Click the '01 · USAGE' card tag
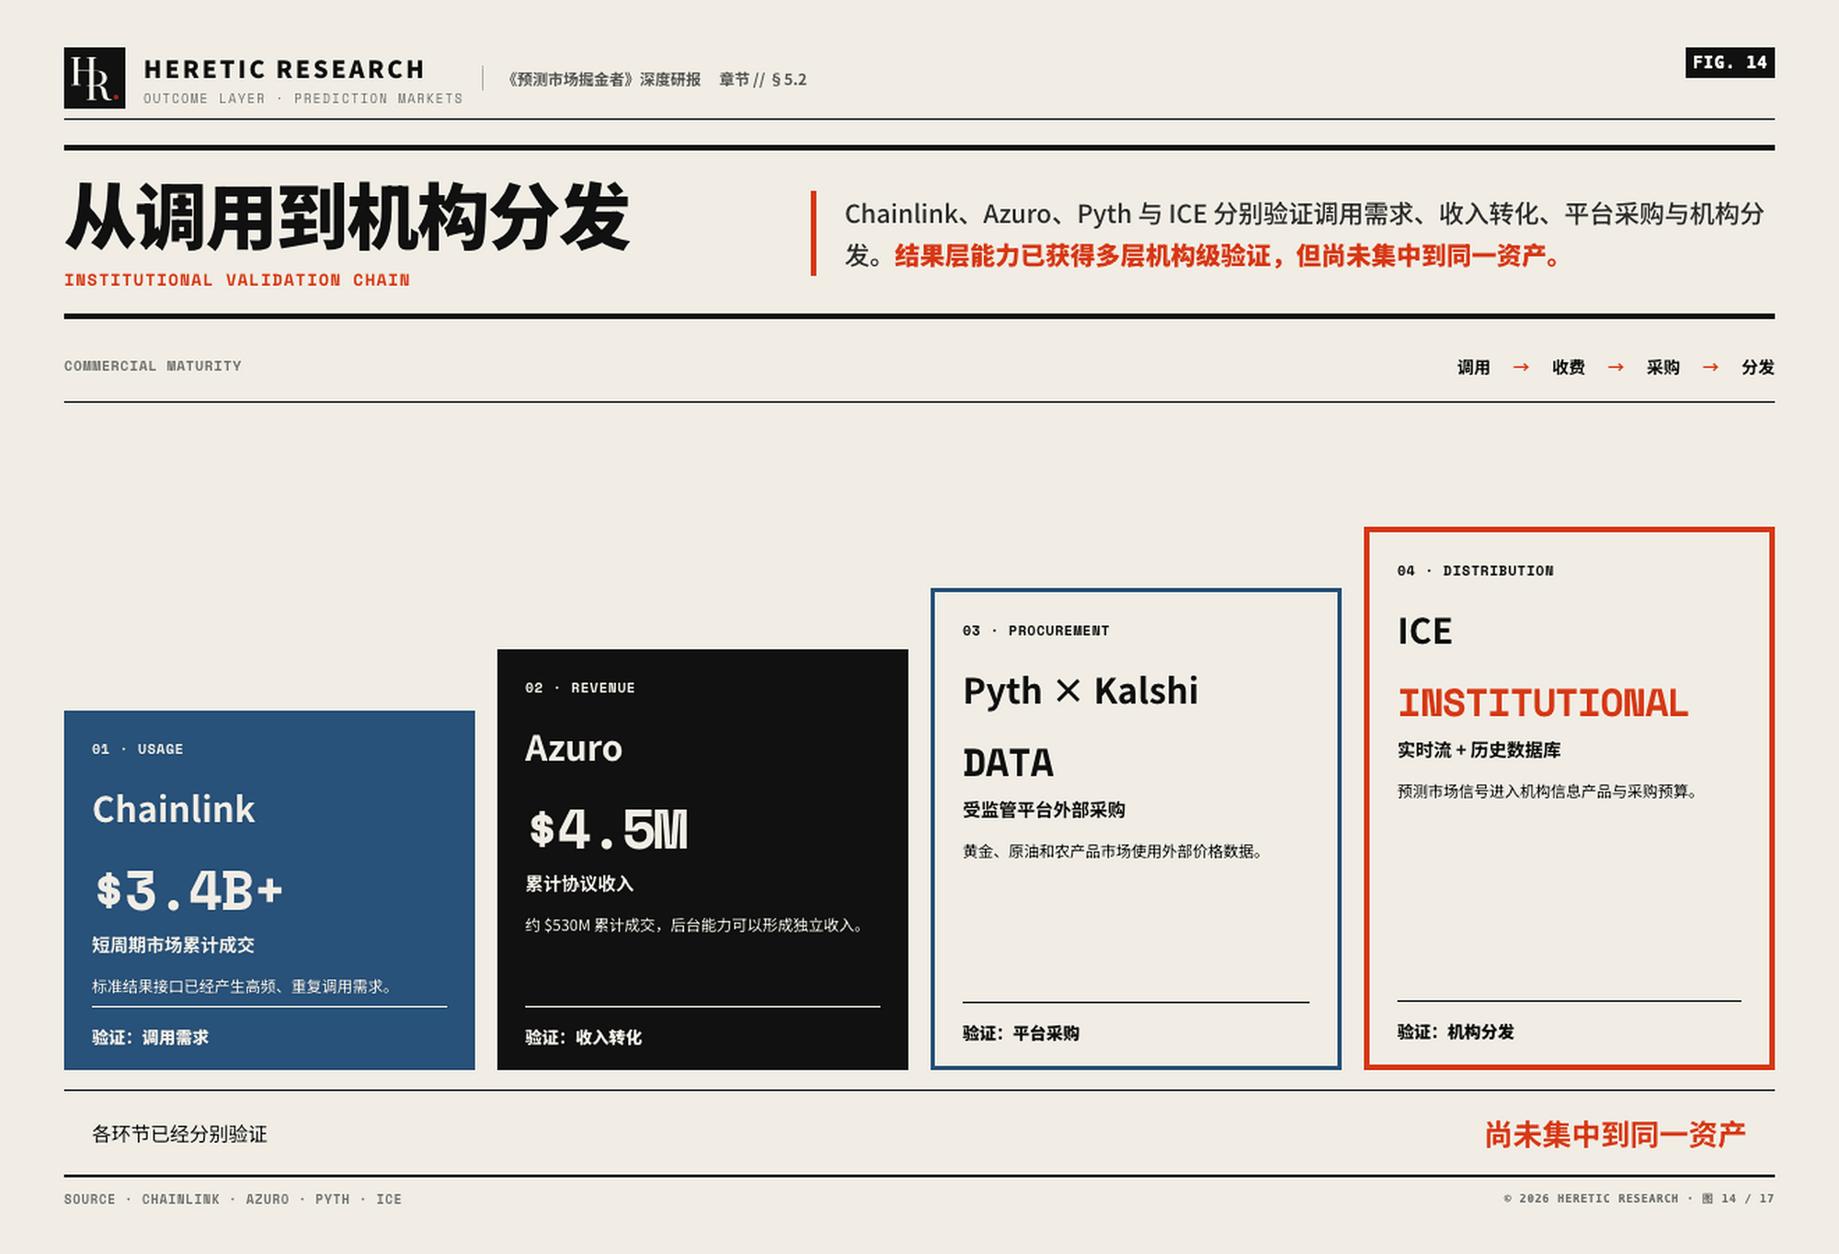 click(x=137, y=749)
